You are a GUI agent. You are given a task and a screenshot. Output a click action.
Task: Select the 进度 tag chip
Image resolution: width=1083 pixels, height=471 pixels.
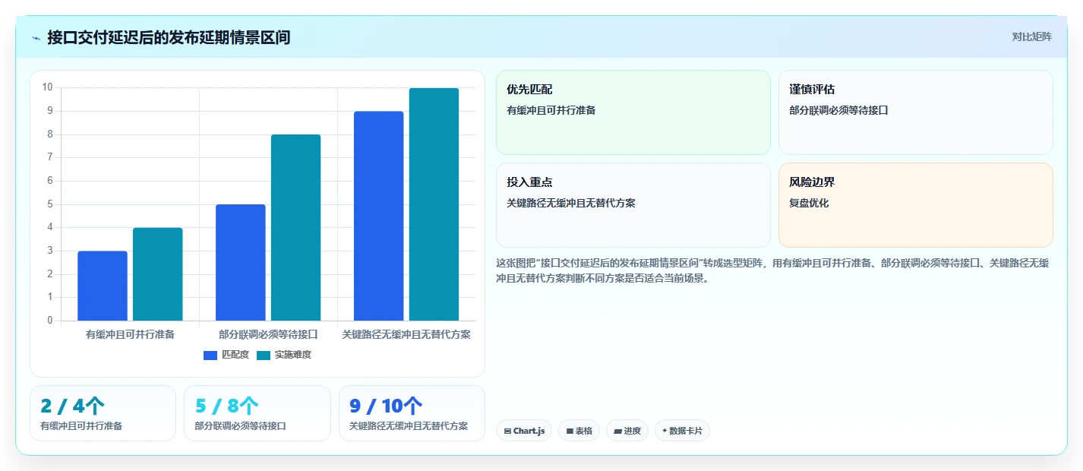point(627,431)
